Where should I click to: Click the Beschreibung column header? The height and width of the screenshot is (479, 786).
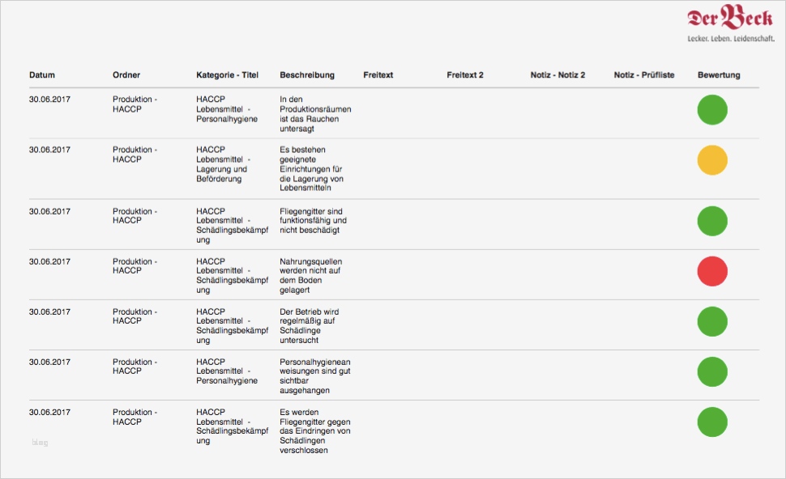pyautogui.click(x=307, y=75)
